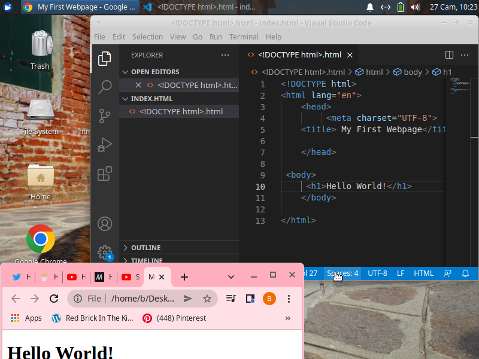Collapse the Open Editors section
The height and width of the screenshot is (359, 479).
tap(154, 72)
